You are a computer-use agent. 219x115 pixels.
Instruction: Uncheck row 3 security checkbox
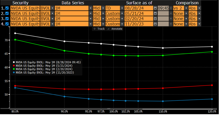(7, 19)
